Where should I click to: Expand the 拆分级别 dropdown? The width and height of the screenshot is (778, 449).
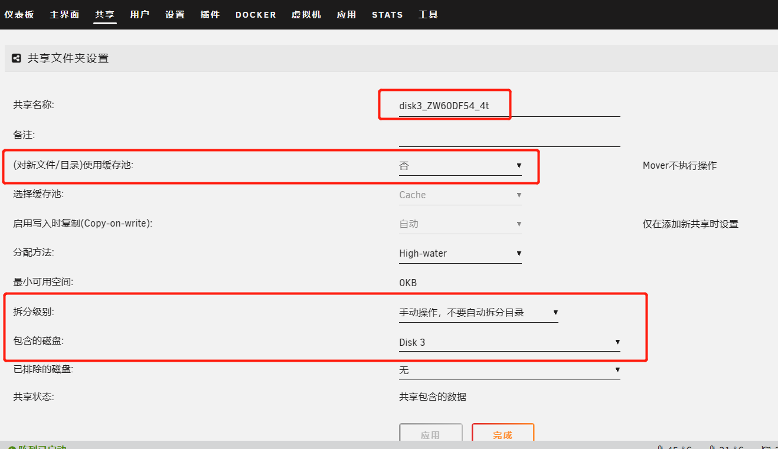click(478, 313)
